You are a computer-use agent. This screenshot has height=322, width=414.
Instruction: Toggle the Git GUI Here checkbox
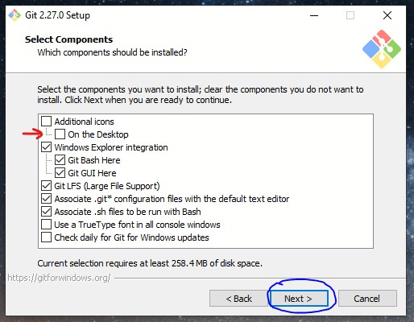pos(60,173)
